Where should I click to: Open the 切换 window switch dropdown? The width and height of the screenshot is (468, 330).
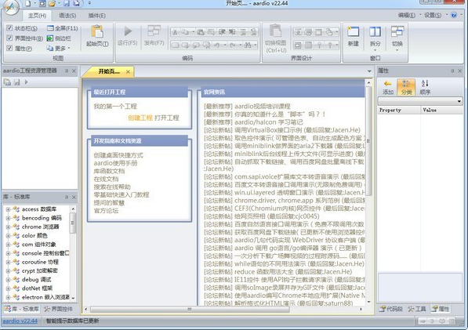click(397, 38)
